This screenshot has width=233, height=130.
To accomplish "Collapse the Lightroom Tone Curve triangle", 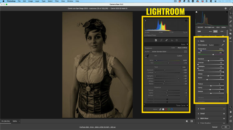I will pos(187,105).
